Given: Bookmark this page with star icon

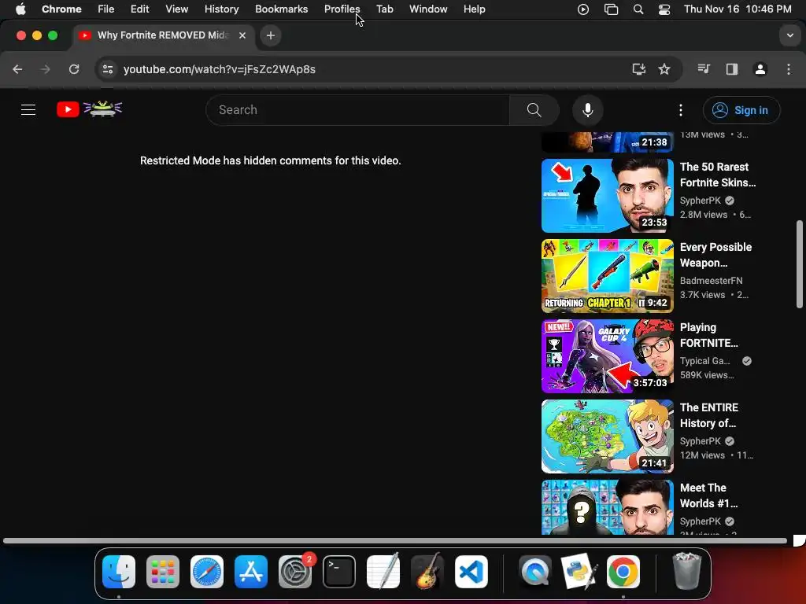Looking at the screenshot, I should pyautogui.click(x=664, y=69).
